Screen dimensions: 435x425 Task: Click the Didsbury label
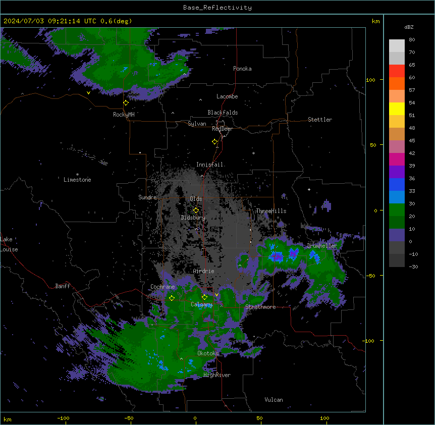point(193,218)
